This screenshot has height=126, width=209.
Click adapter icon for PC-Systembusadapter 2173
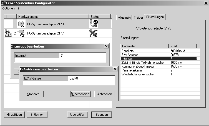[21, 24]
